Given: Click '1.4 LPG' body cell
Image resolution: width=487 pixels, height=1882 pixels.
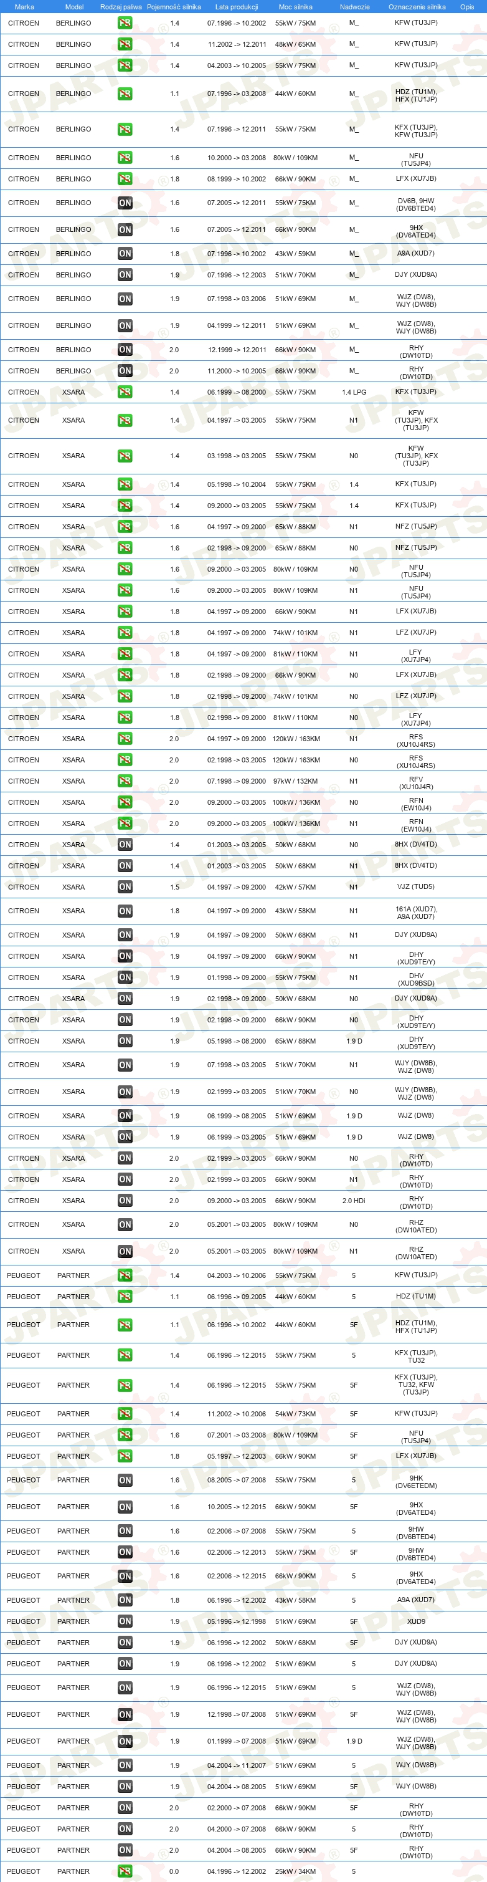Looking at the screenshot, I should click(354, 392).
